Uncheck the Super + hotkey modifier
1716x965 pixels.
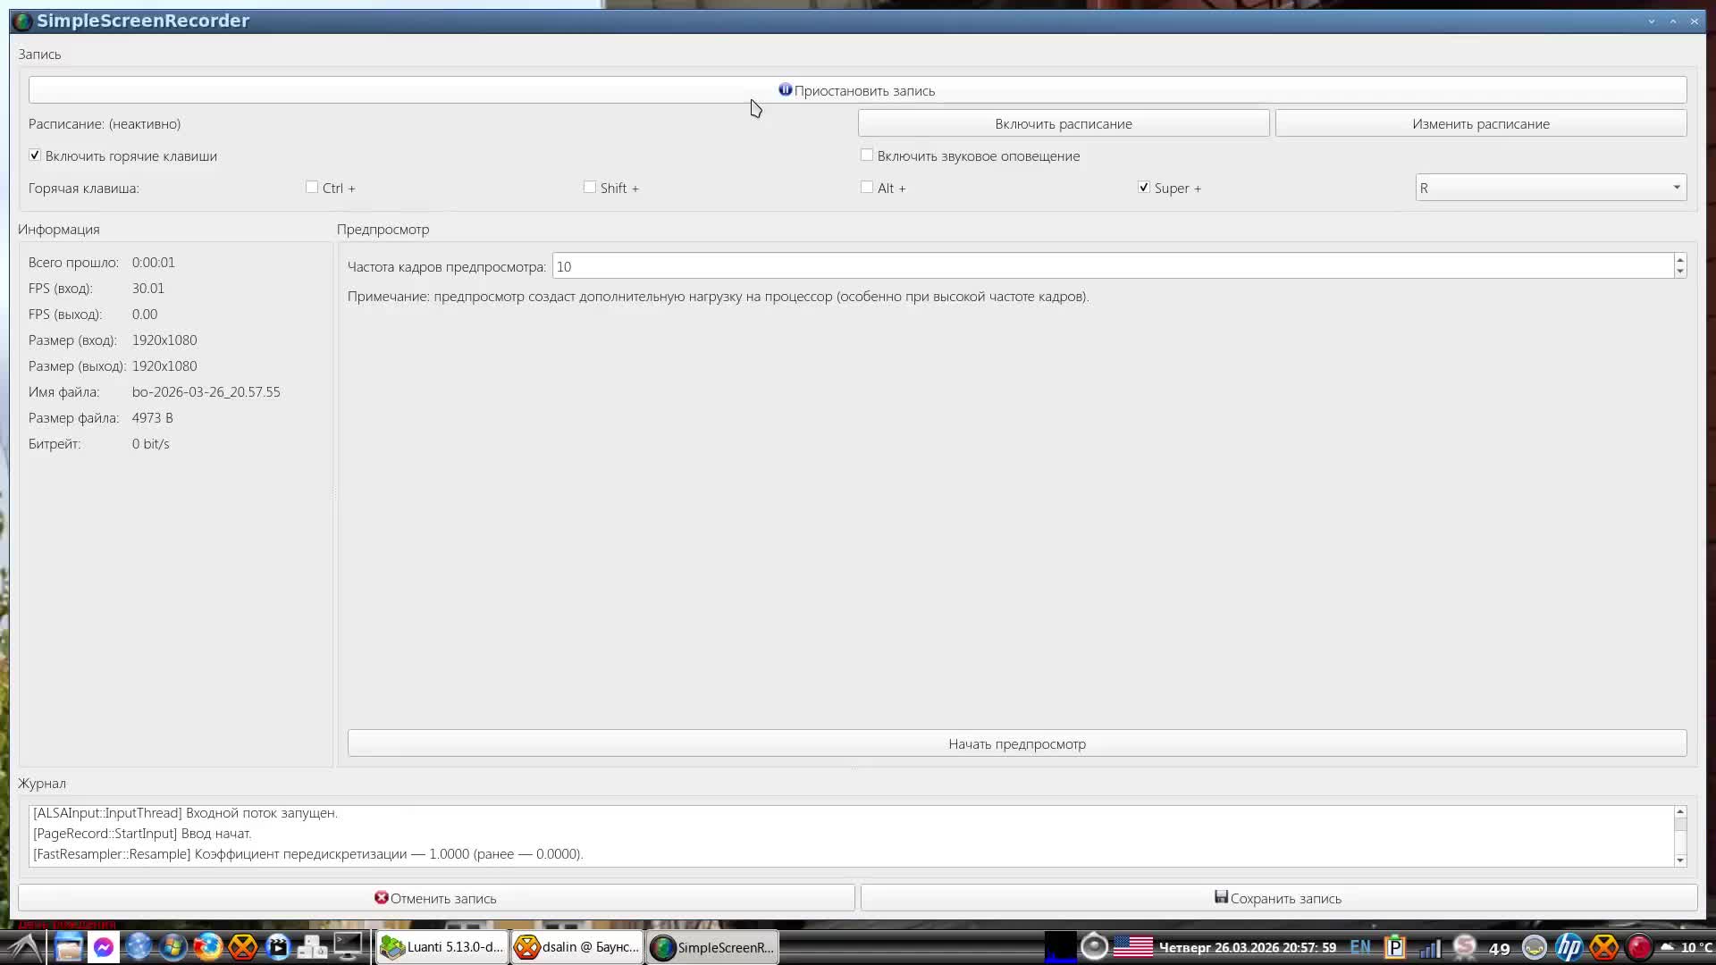[1144, 188]
